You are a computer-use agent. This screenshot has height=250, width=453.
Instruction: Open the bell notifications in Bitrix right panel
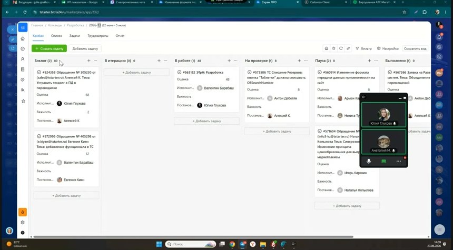[x=439, y=37]
